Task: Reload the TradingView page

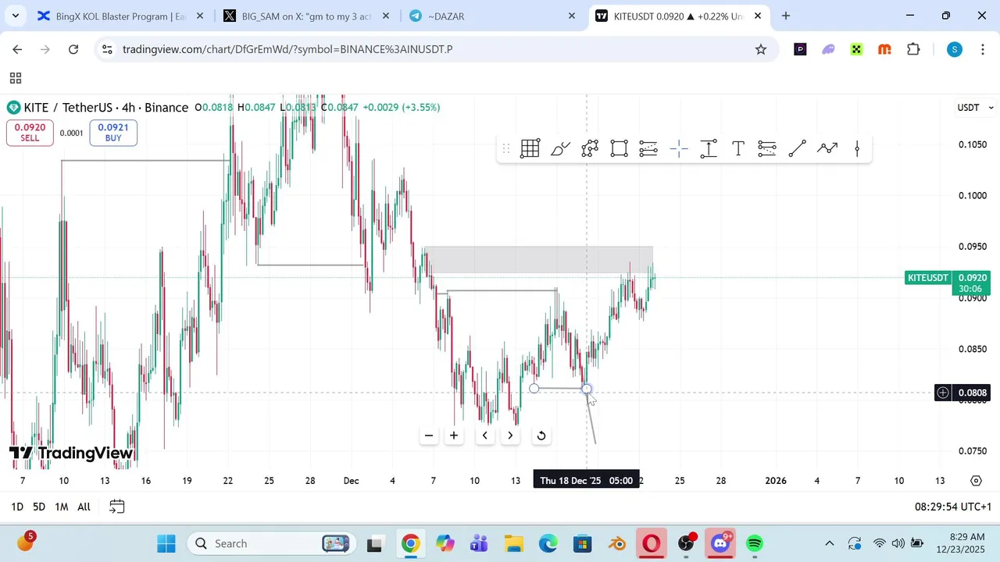Action: pyautogui.click(x=73, y=49)
